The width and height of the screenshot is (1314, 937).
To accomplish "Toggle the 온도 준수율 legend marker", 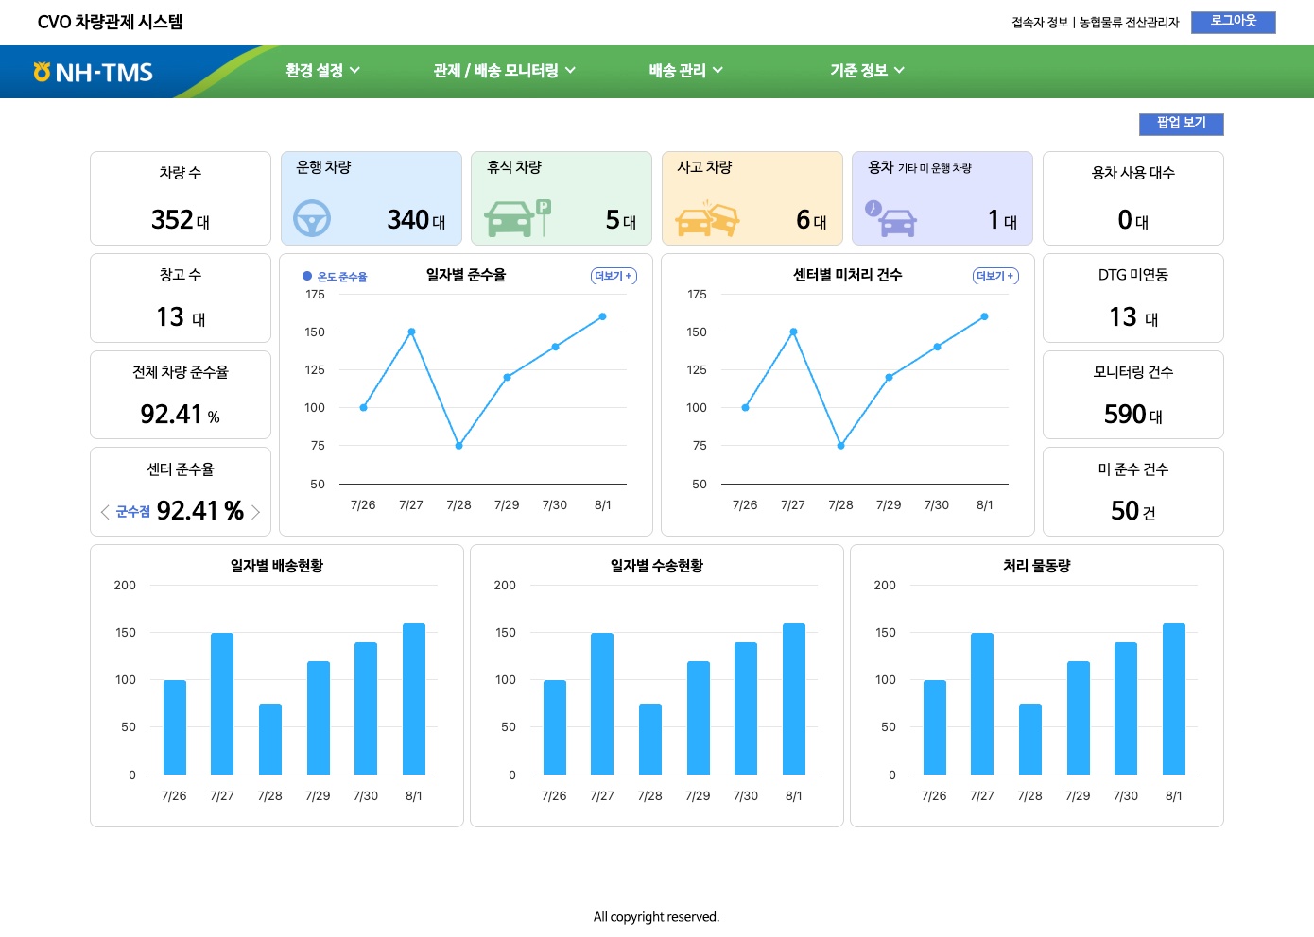I will tap(307, 276).
